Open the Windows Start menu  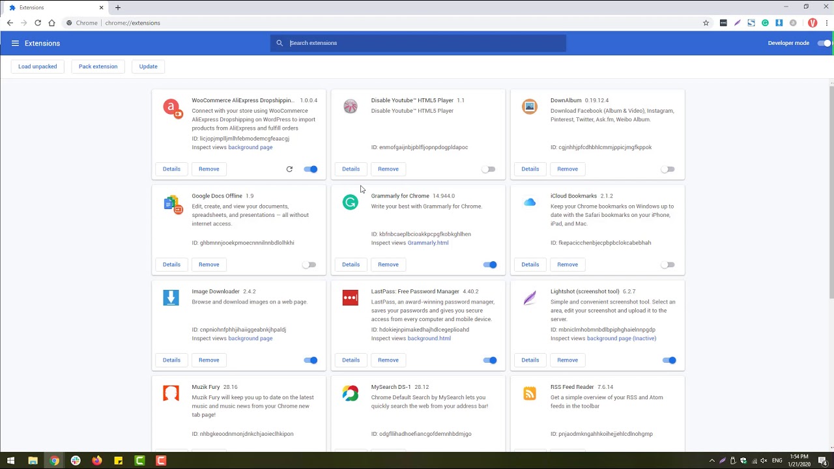(10, 461)
